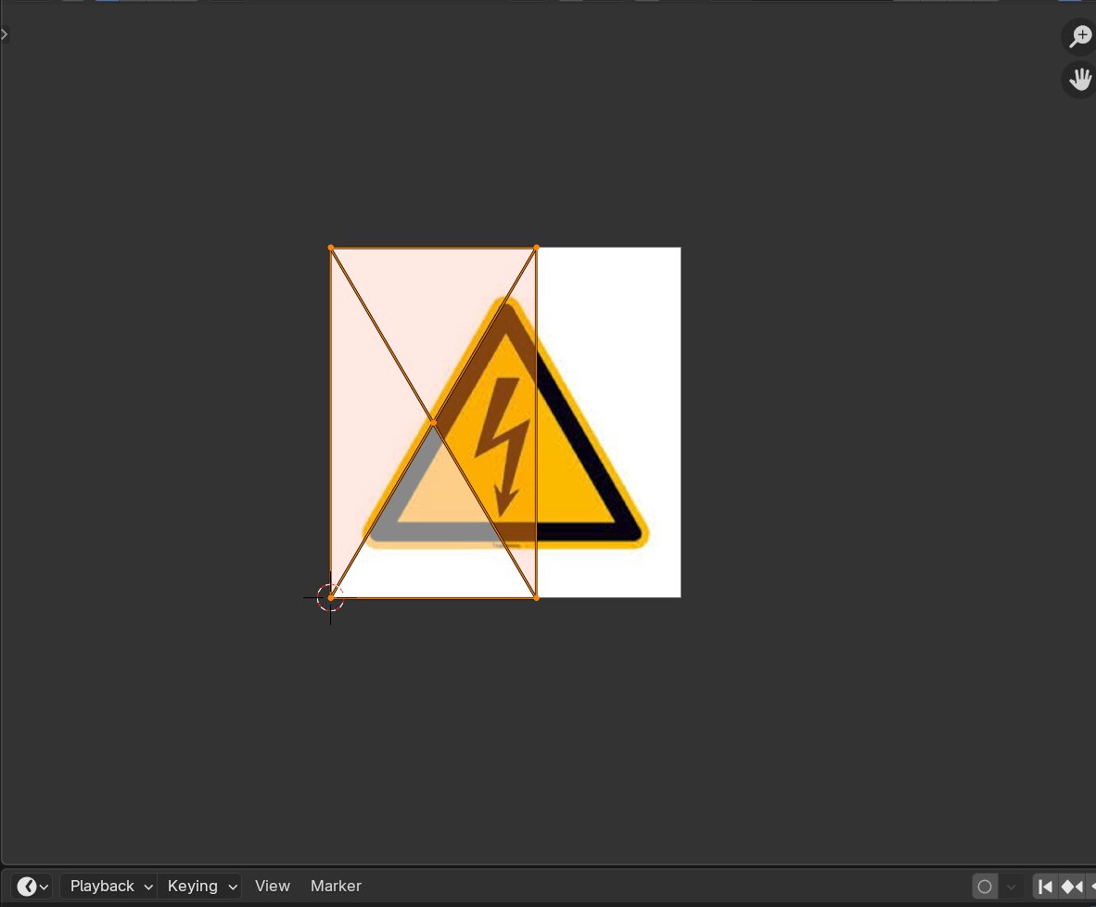This screenshot has width=1096, height=907.
Task: Expand the toolbar with the left edge chevron
Action: (5, 33)
